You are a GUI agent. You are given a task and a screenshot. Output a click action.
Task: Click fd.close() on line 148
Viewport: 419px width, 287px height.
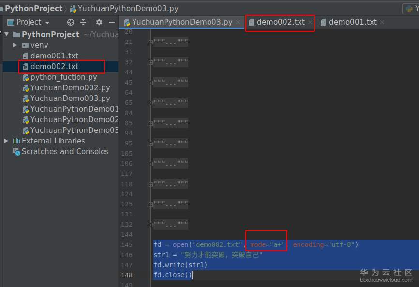[173, 275]
